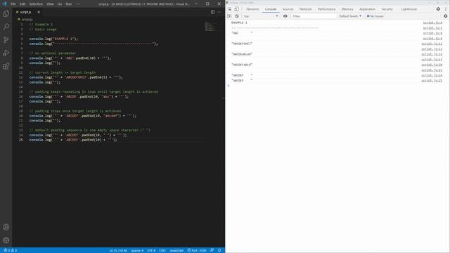Viewport: 450px width, 253px height.
Task: Expand the overflow menu ellipsis after Run
Action: (x=78, y=4)
